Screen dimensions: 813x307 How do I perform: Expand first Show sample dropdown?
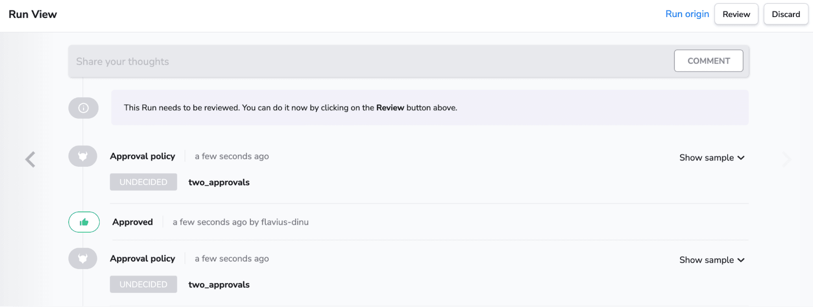tap(712, 158)
